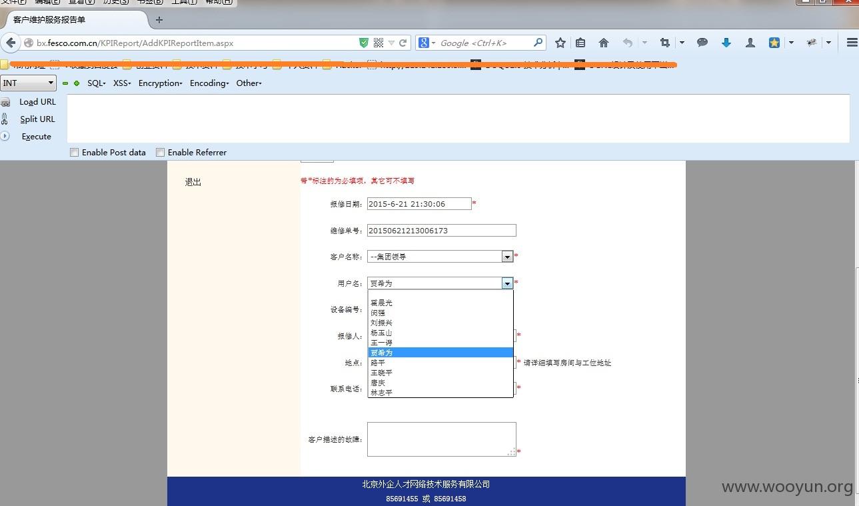The height and width of the screenshot is (506, 859).
Task: Open the bookmarks list clipboard icon
Action: (x=580, y=43)
